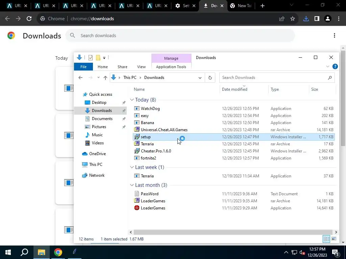
Task: Open Downloads page more actions menu
Action: tap(335, 35)
